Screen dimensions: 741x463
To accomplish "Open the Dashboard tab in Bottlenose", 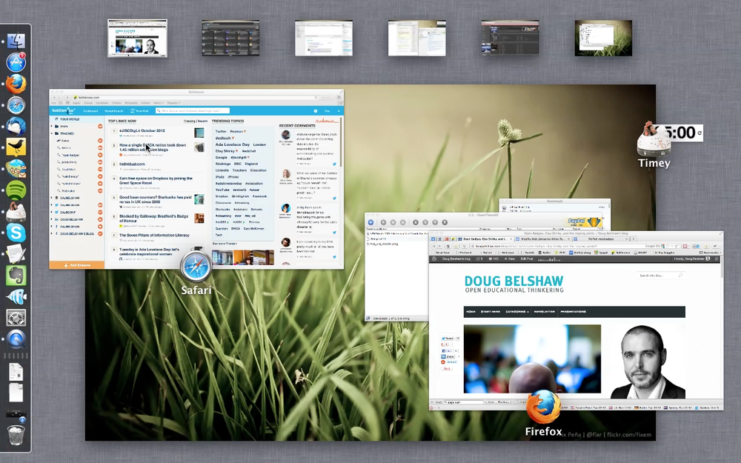I will click(x=90, y=110).
